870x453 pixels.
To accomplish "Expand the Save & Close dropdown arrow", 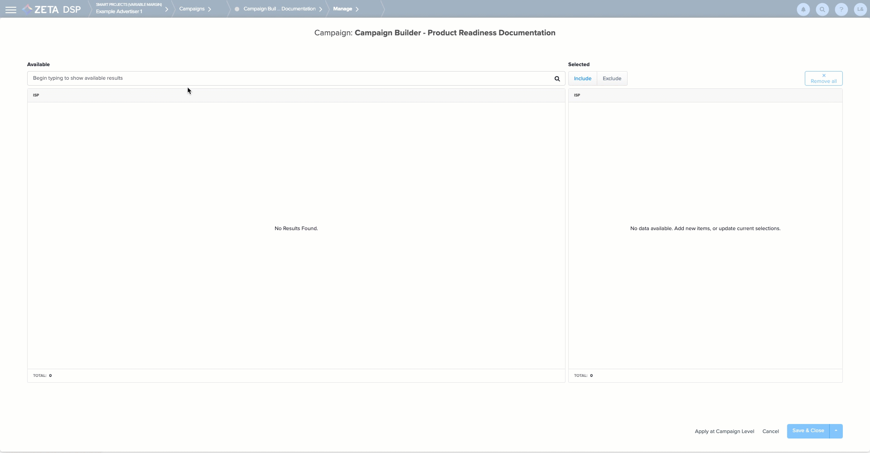I will pos(836,431).
